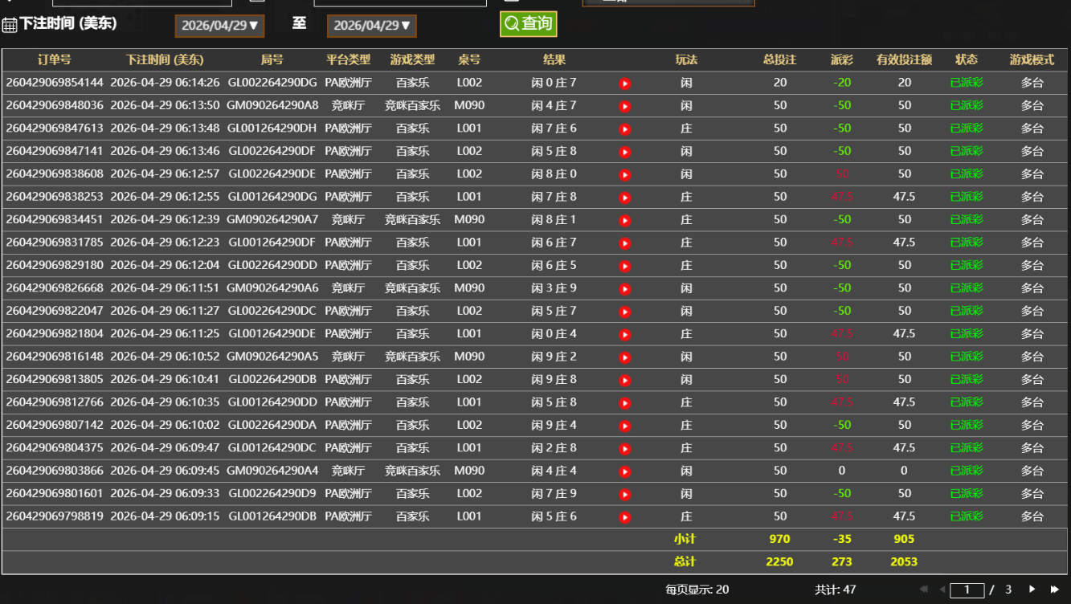Play video replay for order 260429069848036
The image size is (1071, 604).
[625, 106]
